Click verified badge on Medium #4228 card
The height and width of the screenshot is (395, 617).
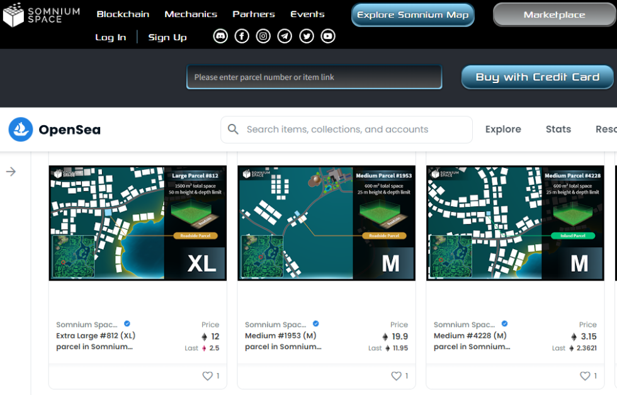504,324
